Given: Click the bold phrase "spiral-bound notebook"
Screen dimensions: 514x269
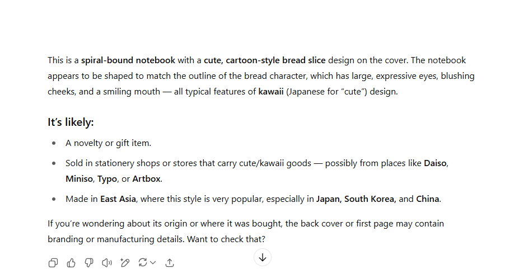Looking at the screenshot, I should click(128, 60).
